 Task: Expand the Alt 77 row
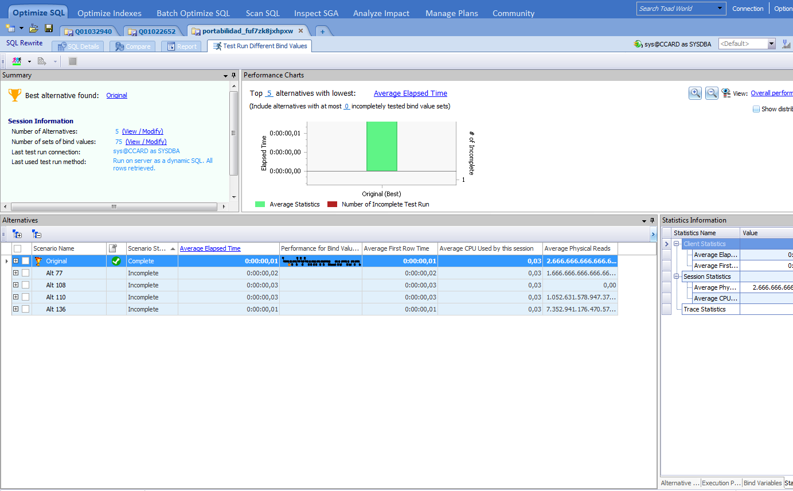15,273
